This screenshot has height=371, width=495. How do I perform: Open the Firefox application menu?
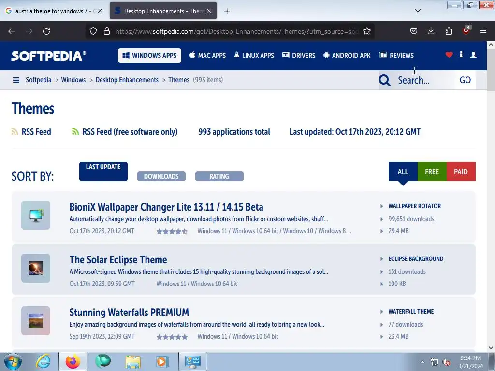[483, 31]
